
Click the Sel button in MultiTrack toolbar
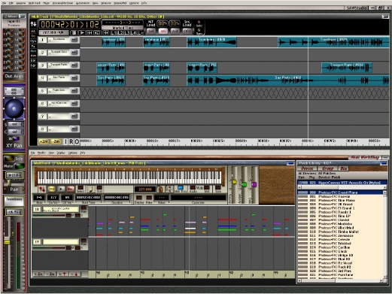151,31
